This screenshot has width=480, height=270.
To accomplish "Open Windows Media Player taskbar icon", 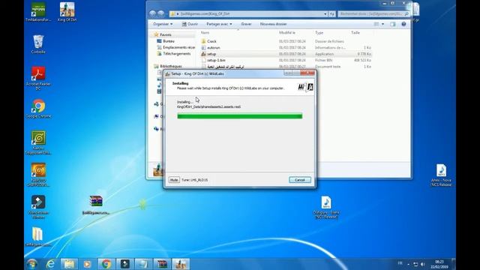I will (x=87, y=264).
